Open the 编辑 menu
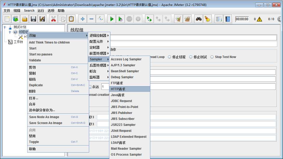The width and height of the screenshot is (283, 159). pos(17,11)
